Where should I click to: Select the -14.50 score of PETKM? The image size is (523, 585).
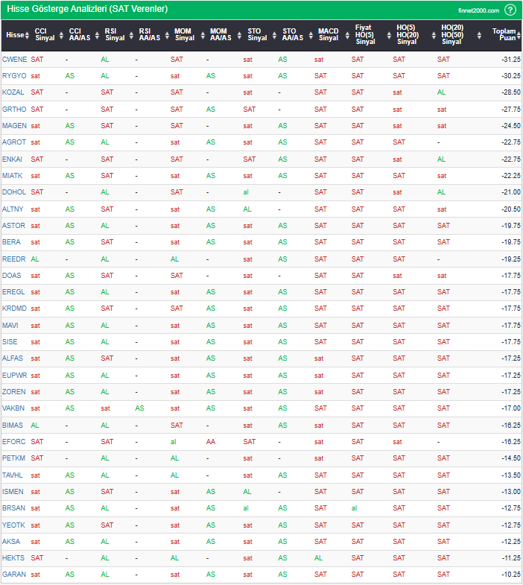point(510,458)
